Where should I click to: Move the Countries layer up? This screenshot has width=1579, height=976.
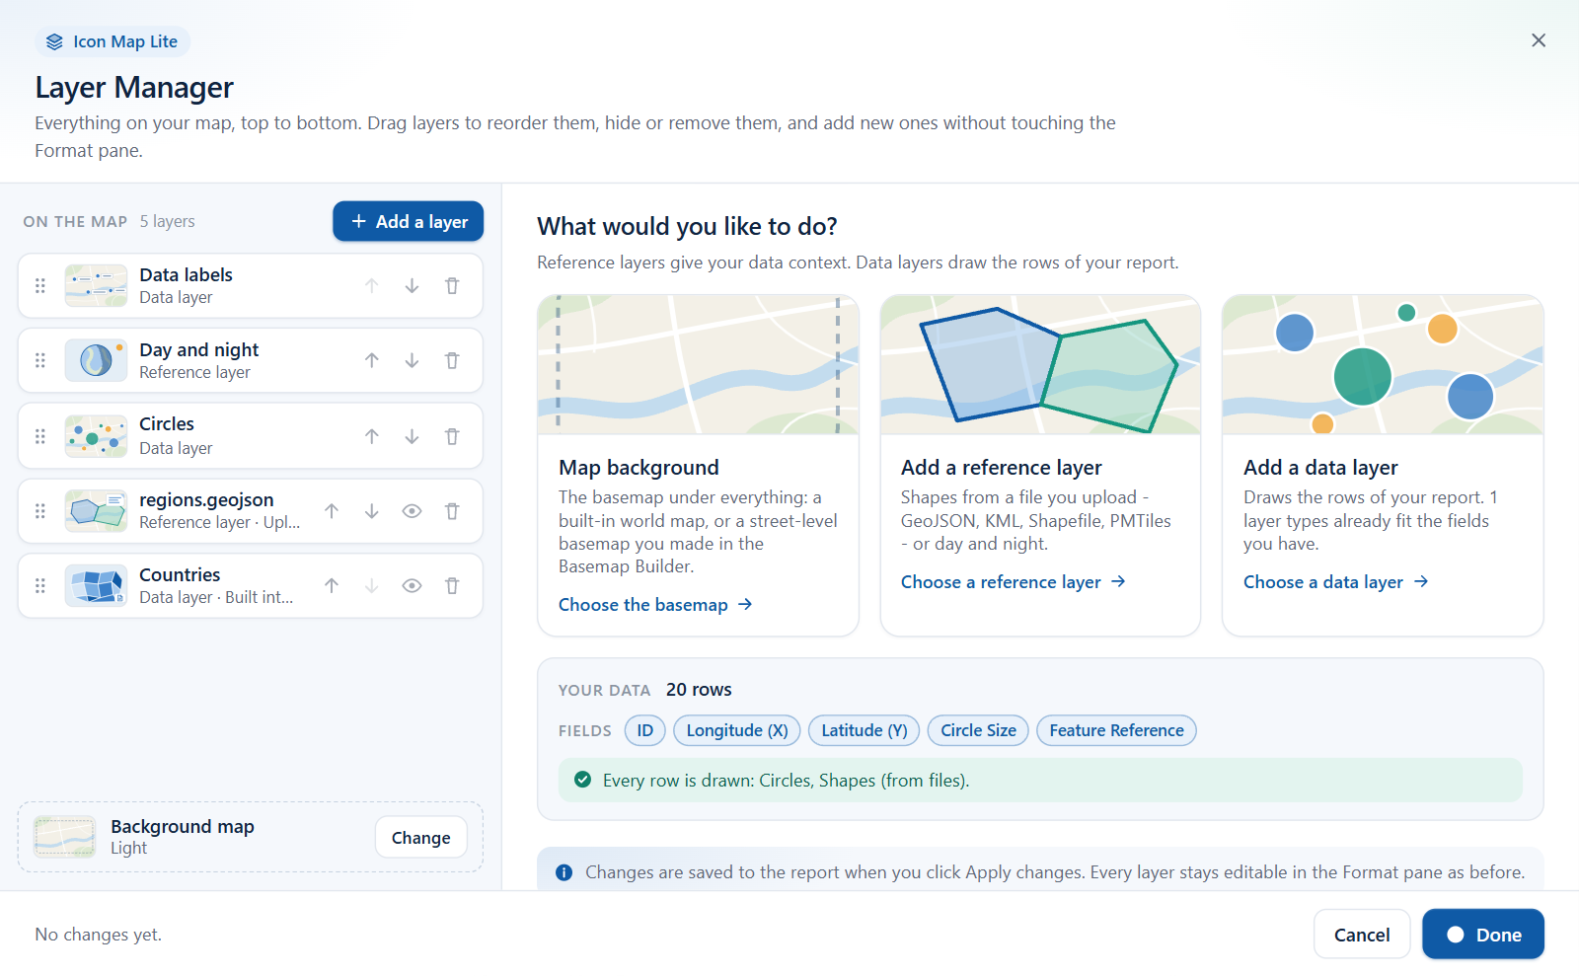[x=332, y=586]
